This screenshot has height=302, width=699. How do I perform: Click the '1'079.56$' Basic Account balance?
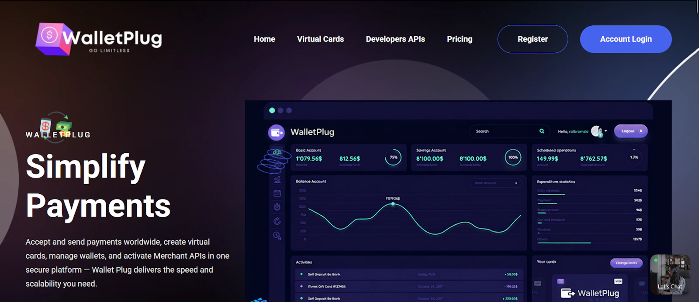click(x=309, y=159)
